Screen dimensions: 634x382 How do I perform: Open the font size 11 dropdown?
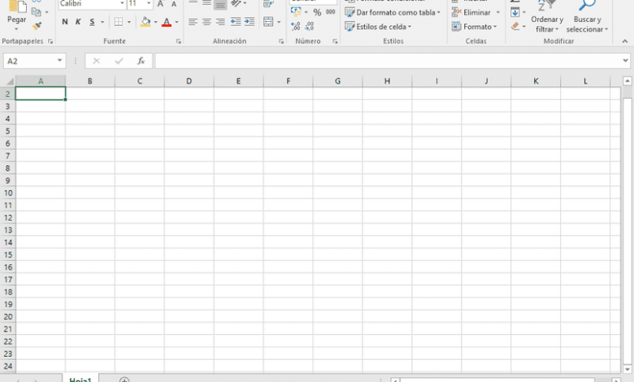coord(149,3)
